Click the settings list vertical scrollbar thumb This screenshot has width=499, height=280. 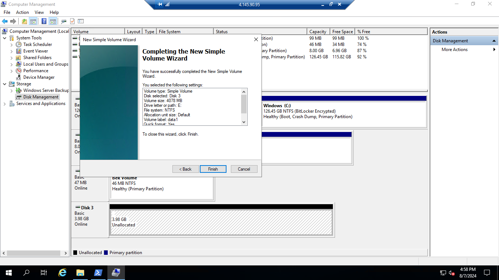(244, 104)
